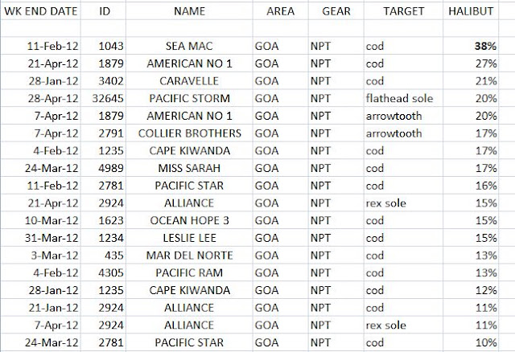The width and height of the screenshot is (515, 352).
Task: Click the 27% halibut cell
Action: 471,63
